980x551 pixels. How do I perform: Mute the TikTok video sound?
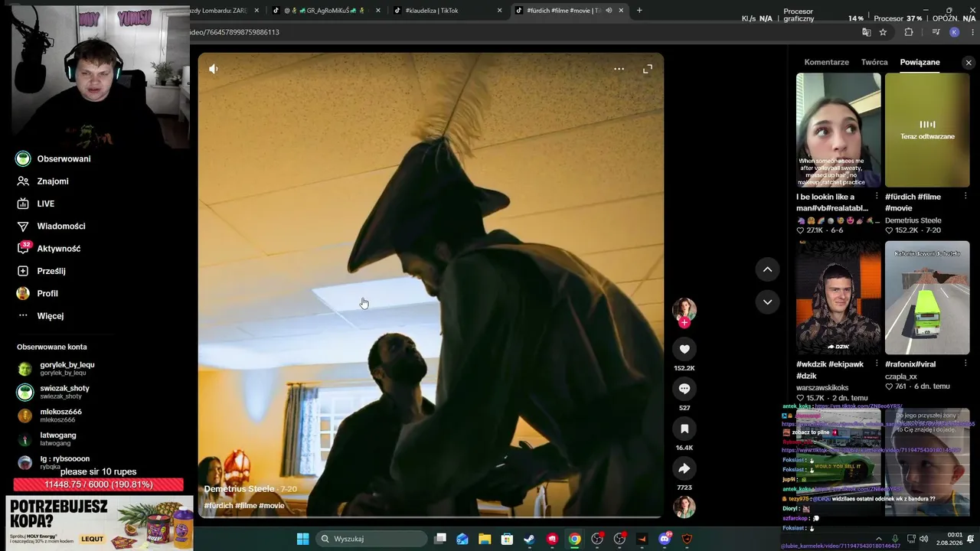(x=214, y=69)
